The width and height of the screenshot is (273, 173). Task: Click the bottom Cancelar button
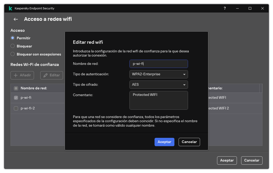click(x=252, y=160)
